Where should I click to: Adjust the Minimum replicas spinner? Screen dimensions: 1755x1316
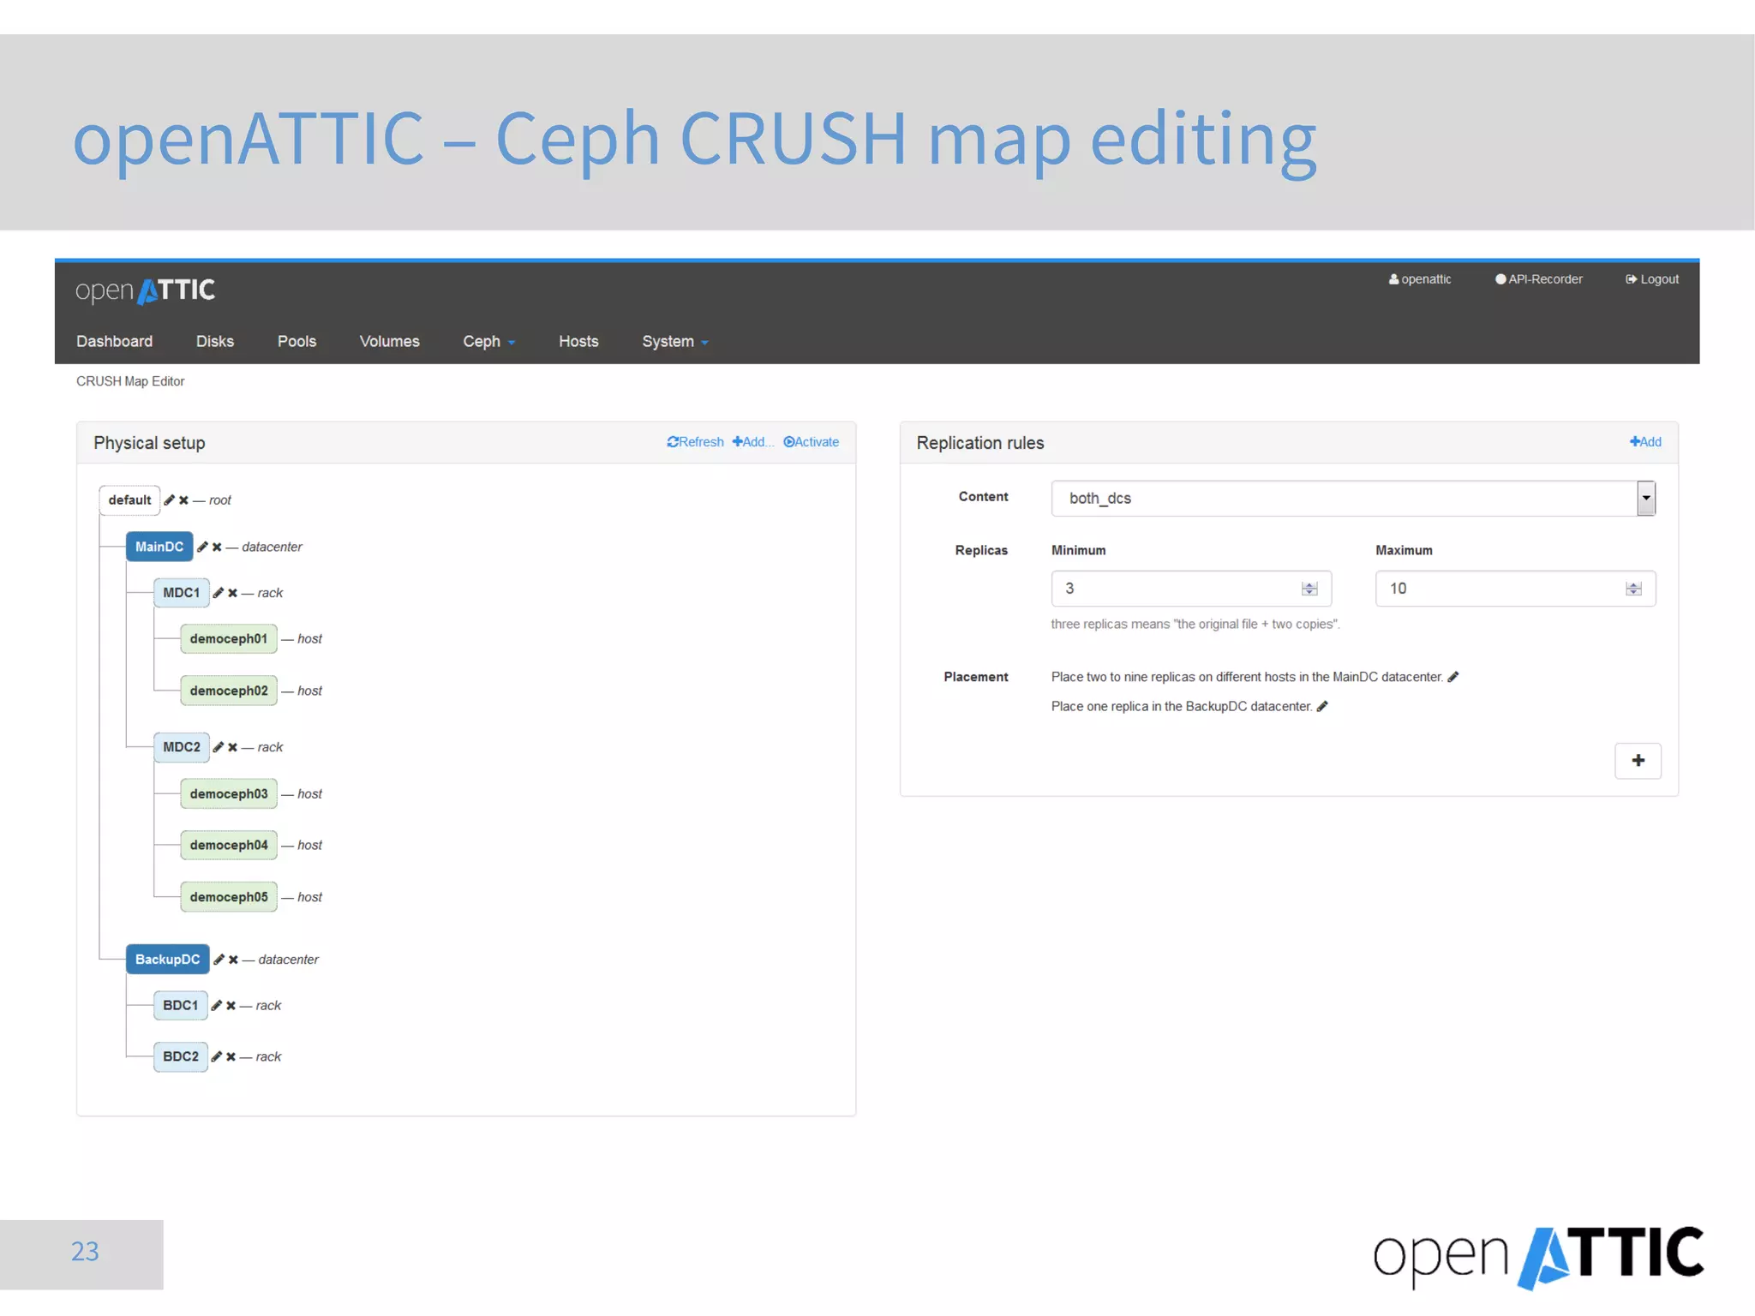[1309, 589]
